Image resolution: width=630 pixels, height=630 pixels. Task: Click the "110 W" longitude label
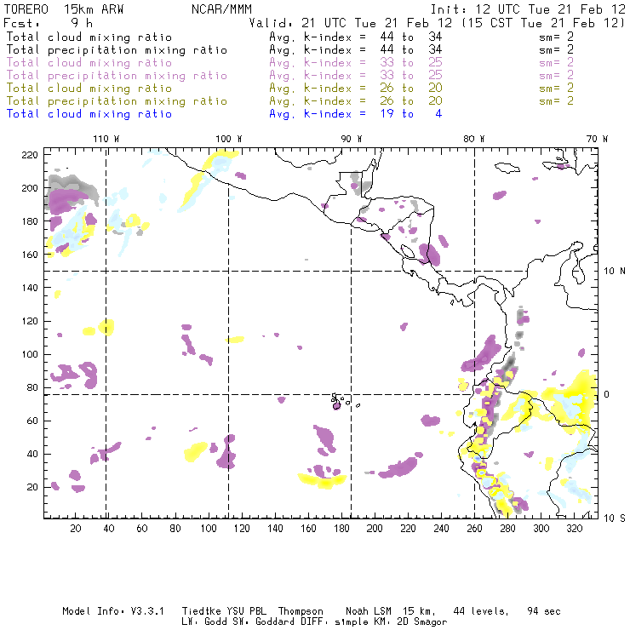pyautogui.click(x=106, y=139)
